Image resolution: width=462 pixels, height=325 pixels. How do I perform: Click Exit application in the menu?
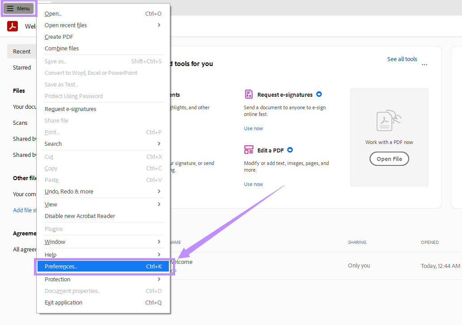tap(63, 302)
